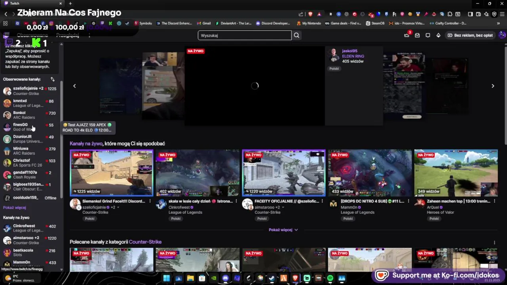Open Steam from the taskbar
Screen dimensions: 507x285
[272, 278]
